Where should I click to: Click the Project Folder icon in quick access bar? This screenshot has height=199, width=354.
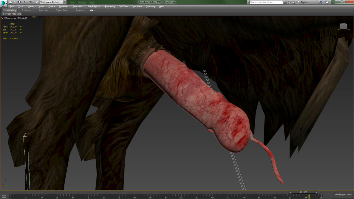pos(37,2)
